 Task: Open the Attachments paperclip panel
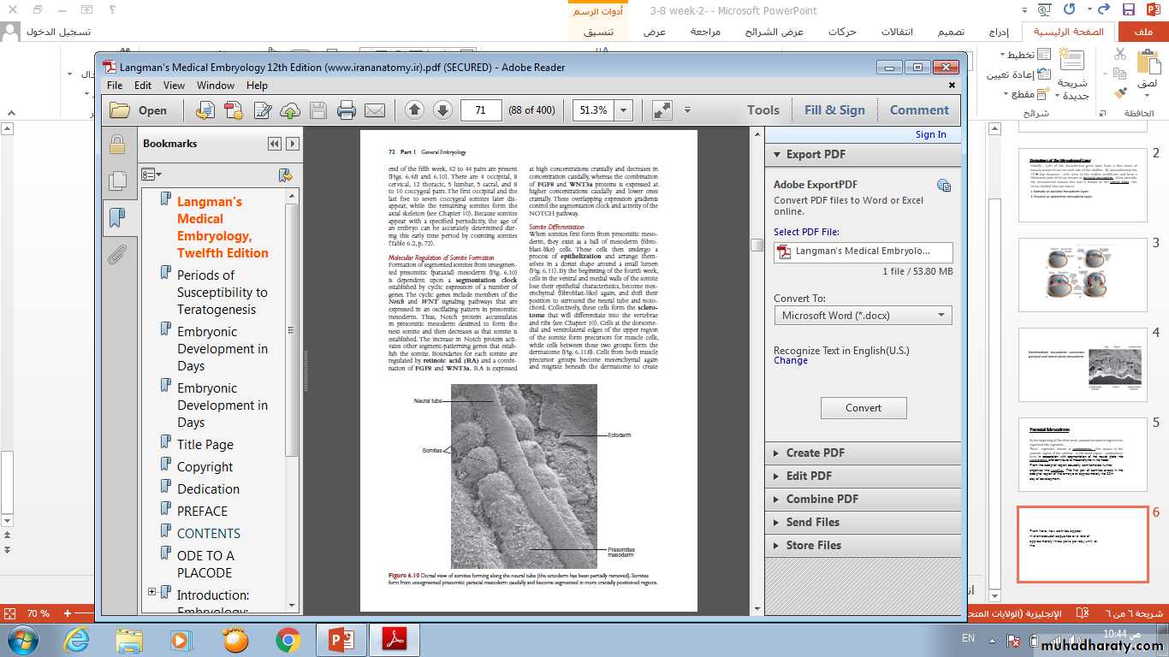pyautogui.click(x=117, y=254)
